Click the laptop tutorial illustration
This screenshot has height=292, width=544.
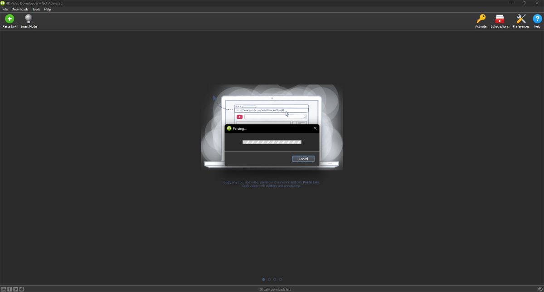[x=272, y=127]
